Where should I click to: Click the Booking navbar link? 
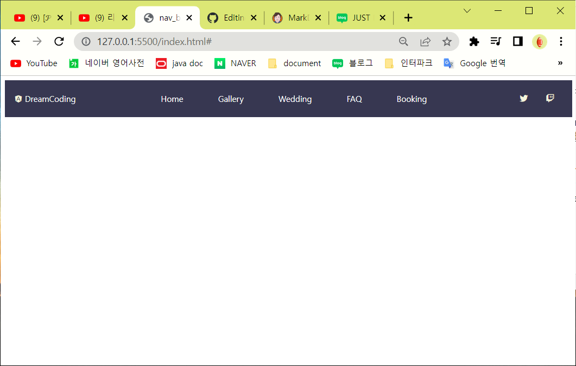click(412, 99)
